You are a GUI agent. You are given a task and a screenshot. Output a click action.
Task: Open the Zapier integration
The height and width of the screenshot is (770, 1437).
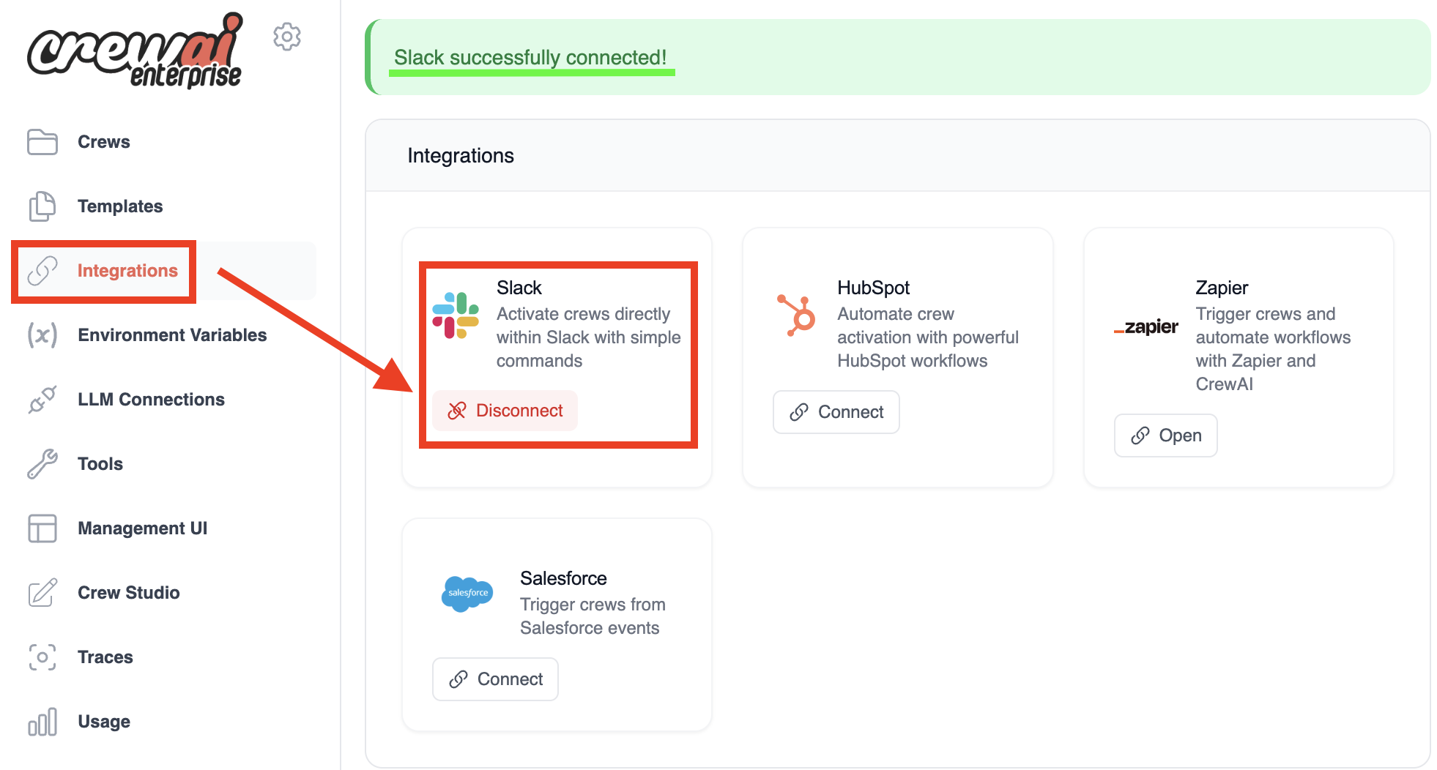tap(1165, 435)
